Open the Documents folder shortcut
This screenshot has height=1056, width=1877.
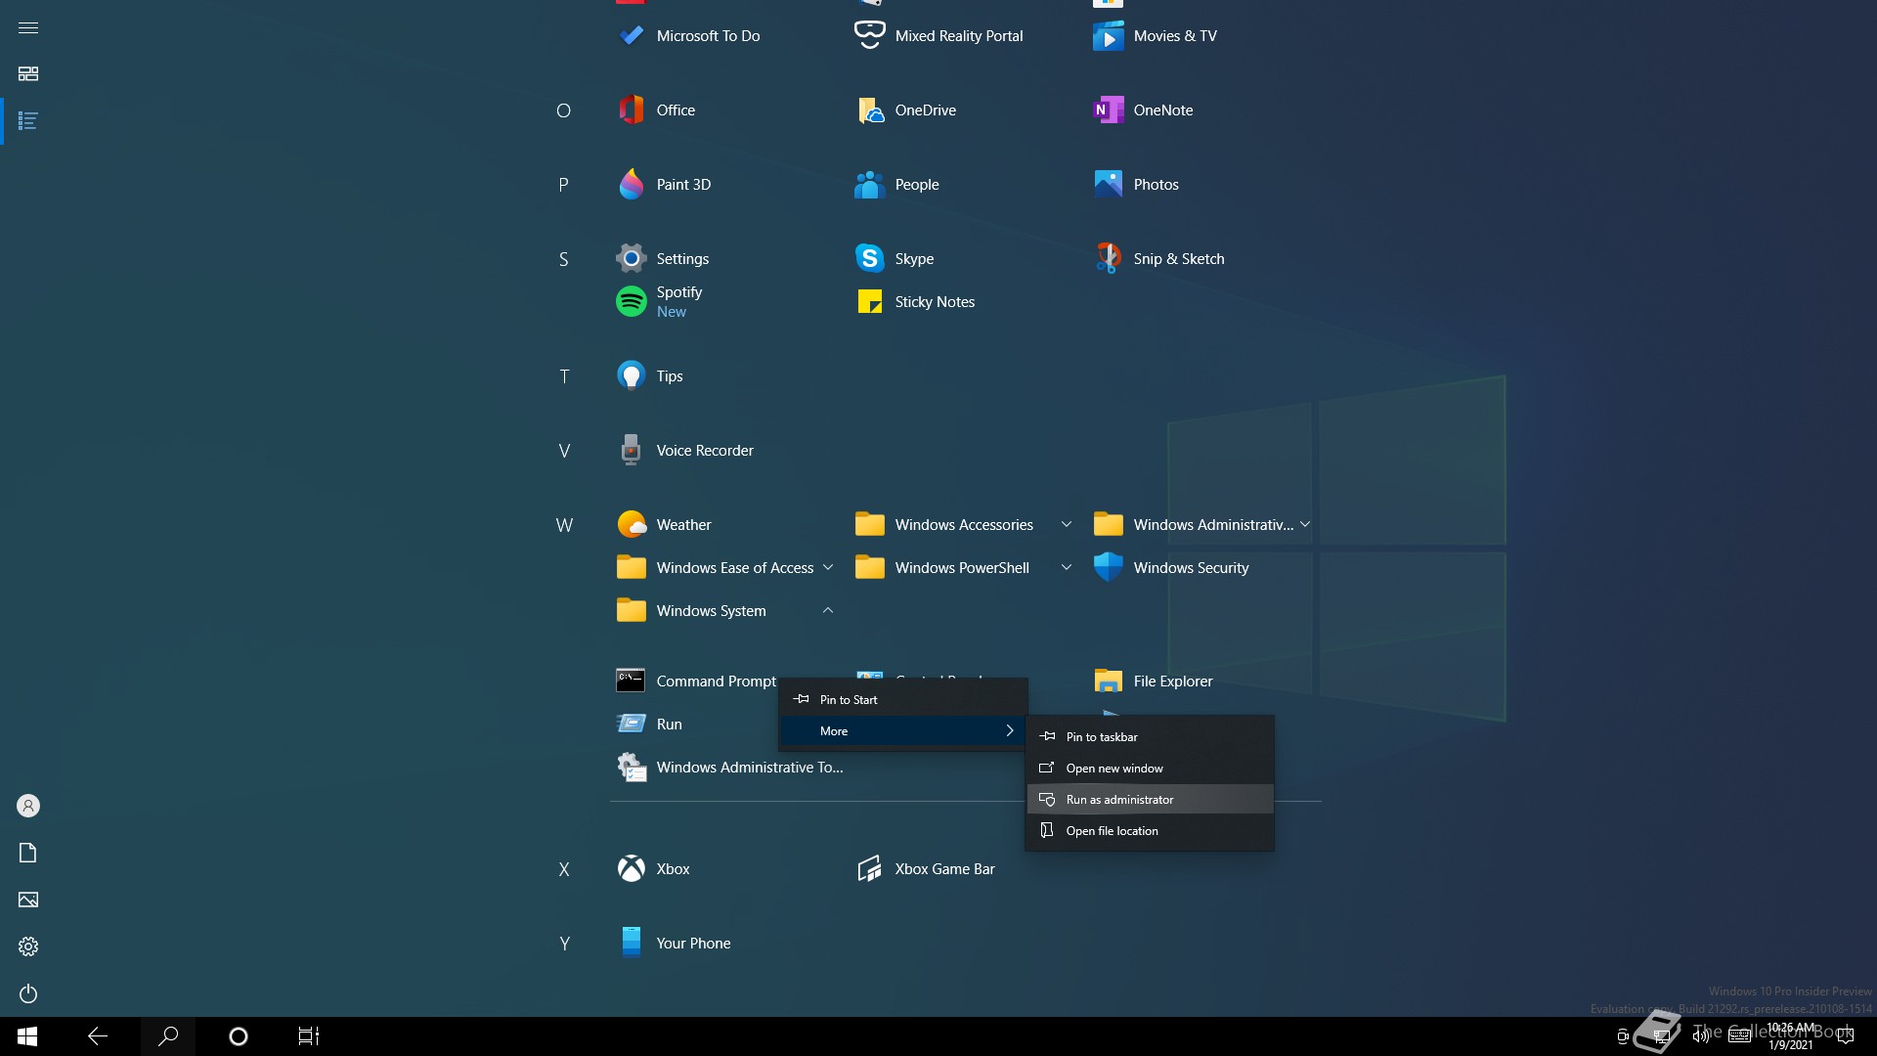28,853
